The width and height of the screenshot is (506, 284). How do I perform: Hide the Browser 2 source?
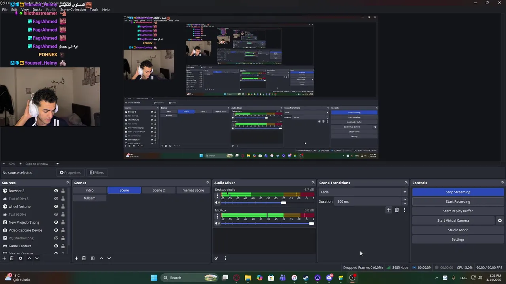(x=56, y=191)
